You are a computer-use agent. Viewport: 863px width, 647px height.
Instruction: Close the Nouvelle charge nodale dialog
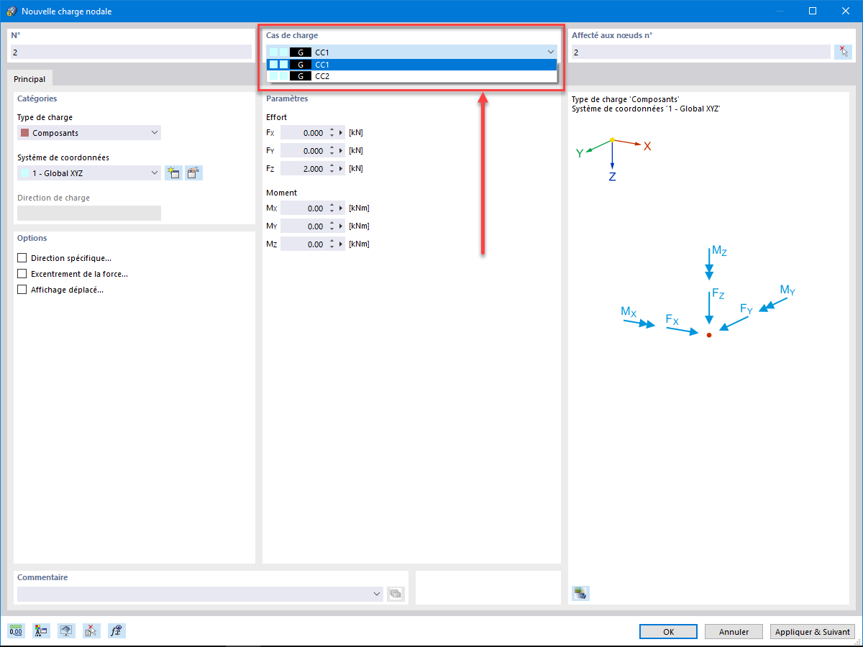[846, 11]
